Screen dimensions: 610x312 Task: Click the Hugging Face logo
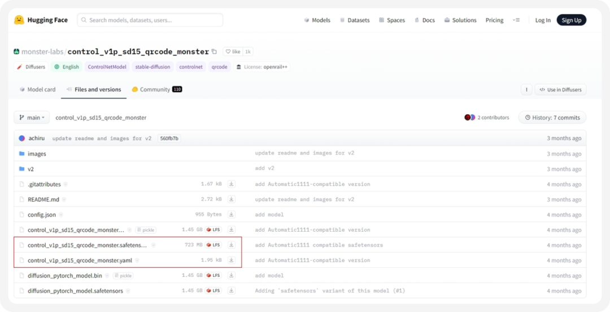pyautogui.click(x=41, y=20)
